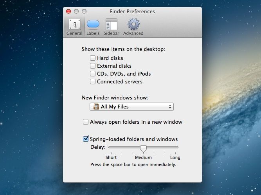
Task: Close the Finder Preferences window
Action: click(68, 11)
